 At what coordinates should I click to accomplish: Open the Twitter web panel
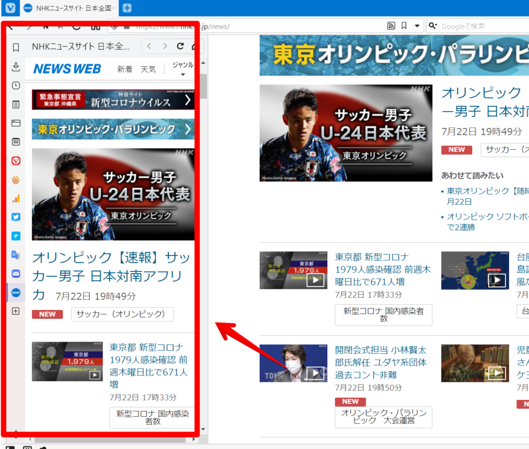click(x=16, y=217)
